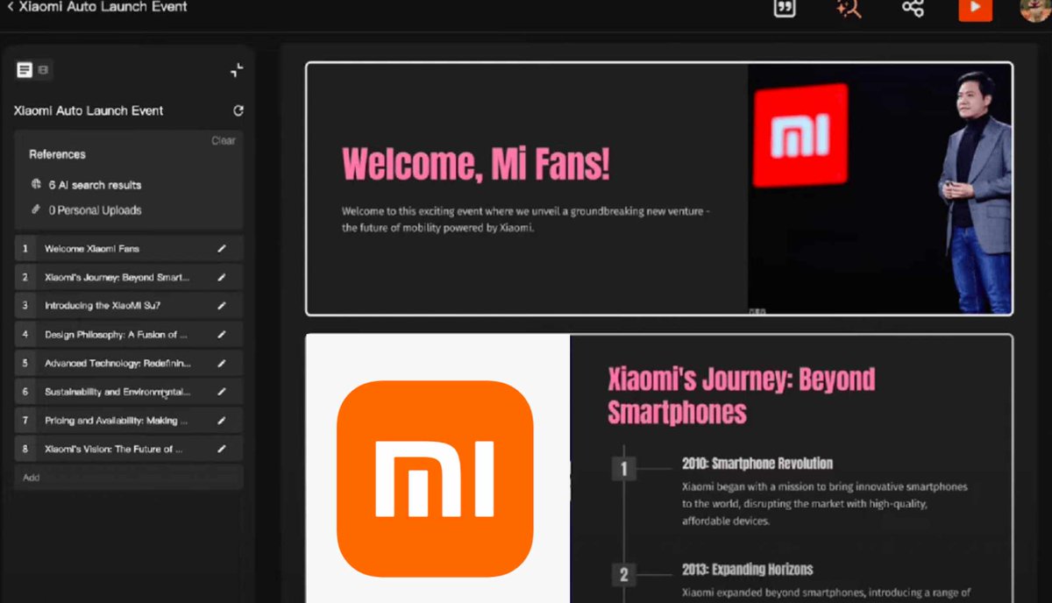Viewport: 1052px width, 603px height.
Task: Edit Xiaomi's Journey item with pencil icon
Action: [x=222, y=277]
